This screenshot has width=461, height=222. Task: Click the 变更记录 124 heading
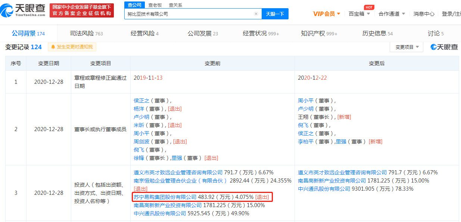click(x=23, y=47)
